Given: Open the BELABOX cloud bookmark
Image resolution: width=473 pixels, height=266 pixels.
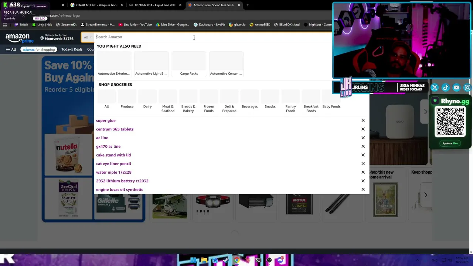Looking at the screenshot, I should pyautogui.click(x=287, y=25).
